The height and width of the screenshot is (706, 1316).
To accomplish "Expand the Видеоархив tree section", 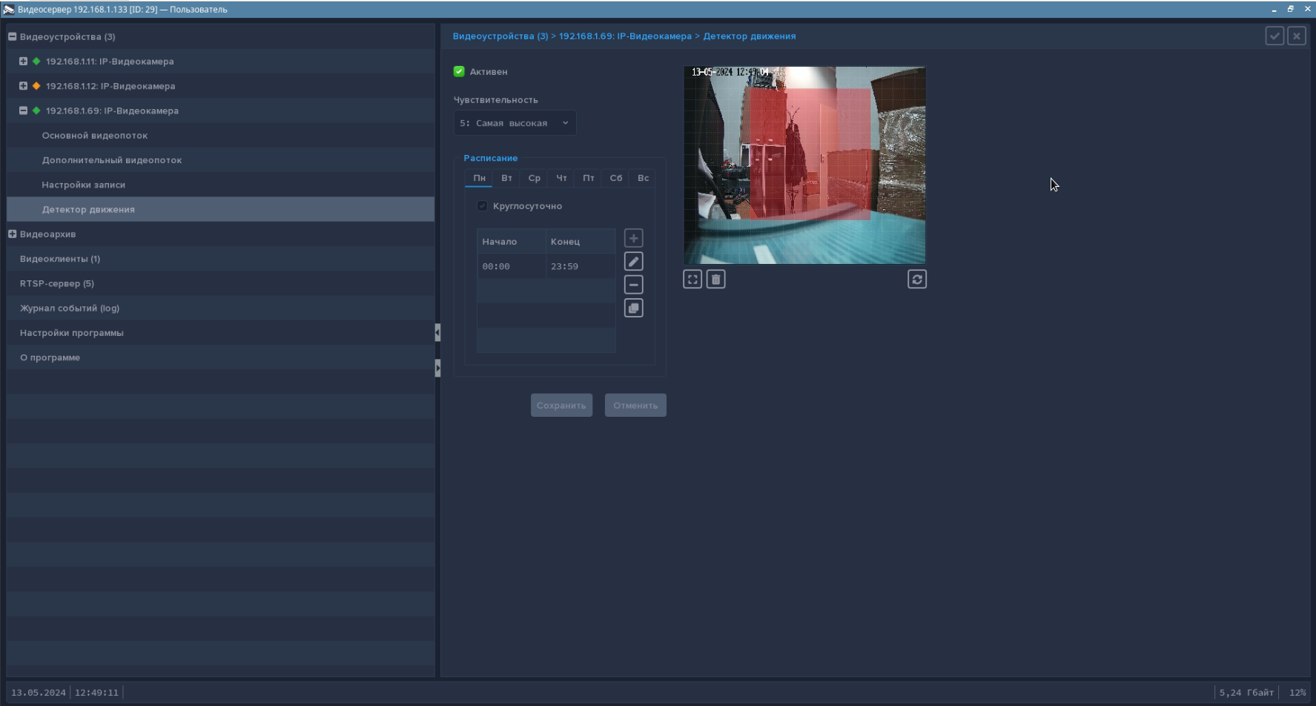I will pyautogui.click(x=12, y=234).
